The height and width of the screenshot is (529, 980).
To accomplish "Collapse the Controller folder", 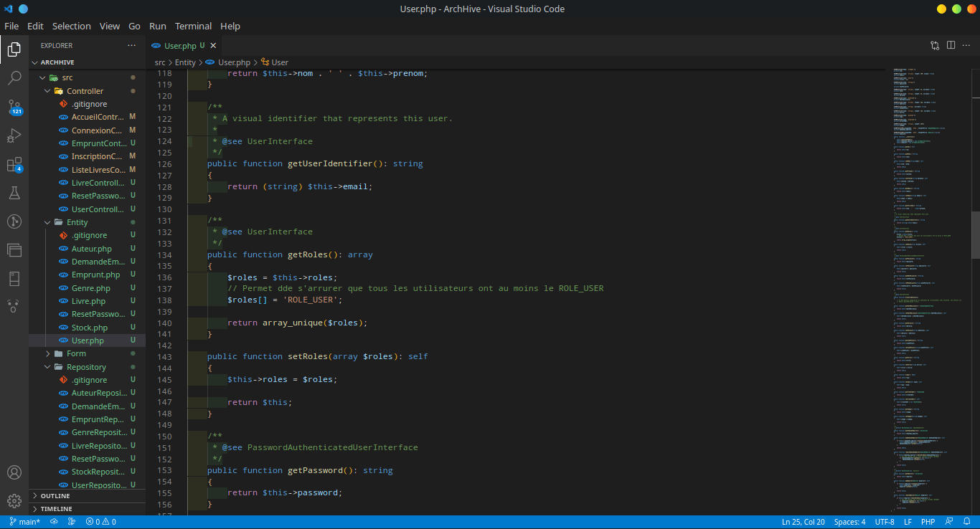I will (85, 91).
